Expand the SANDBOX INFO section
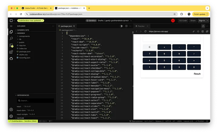This screenshot has width=218, height=133. point(23,30)
